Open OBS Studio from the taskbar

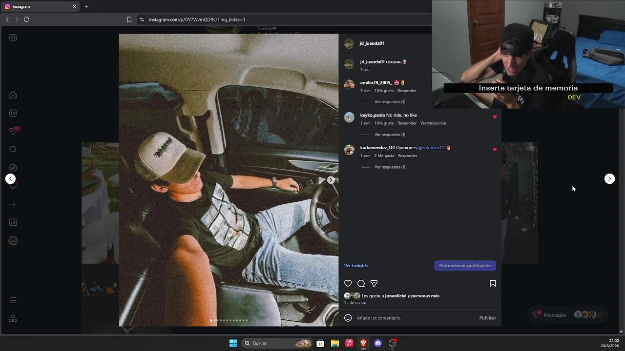click(x=392, y=343)
